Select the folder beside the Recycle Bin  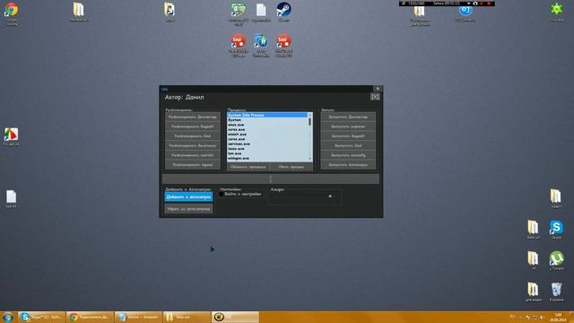533,292
